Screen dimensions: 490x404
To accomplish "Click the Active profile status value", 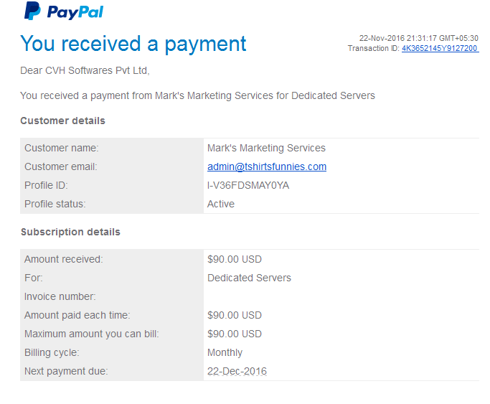I will (x=221, y=204).
